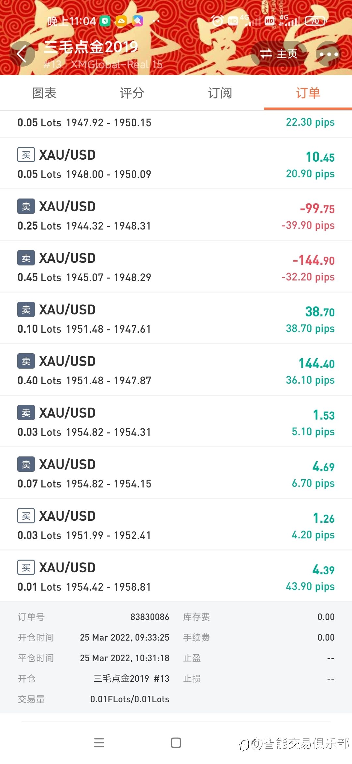Tap the 卖 icon on the 0.25 Lots order
The height and width of the screenshot is (764, 352).
click(26, 206)
